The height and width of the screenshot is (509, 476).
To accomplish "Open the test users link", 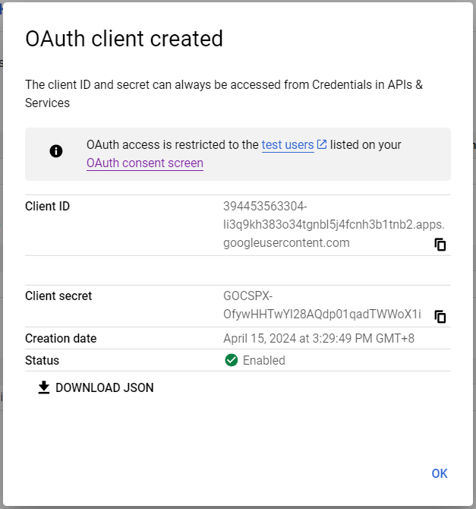I will [x=288, y=144].
